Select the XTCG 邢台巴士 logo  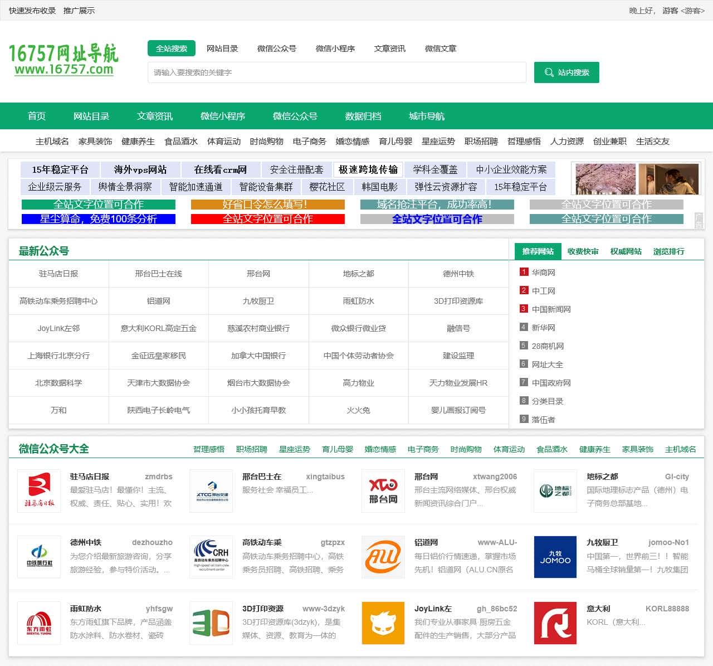point(211,490)
